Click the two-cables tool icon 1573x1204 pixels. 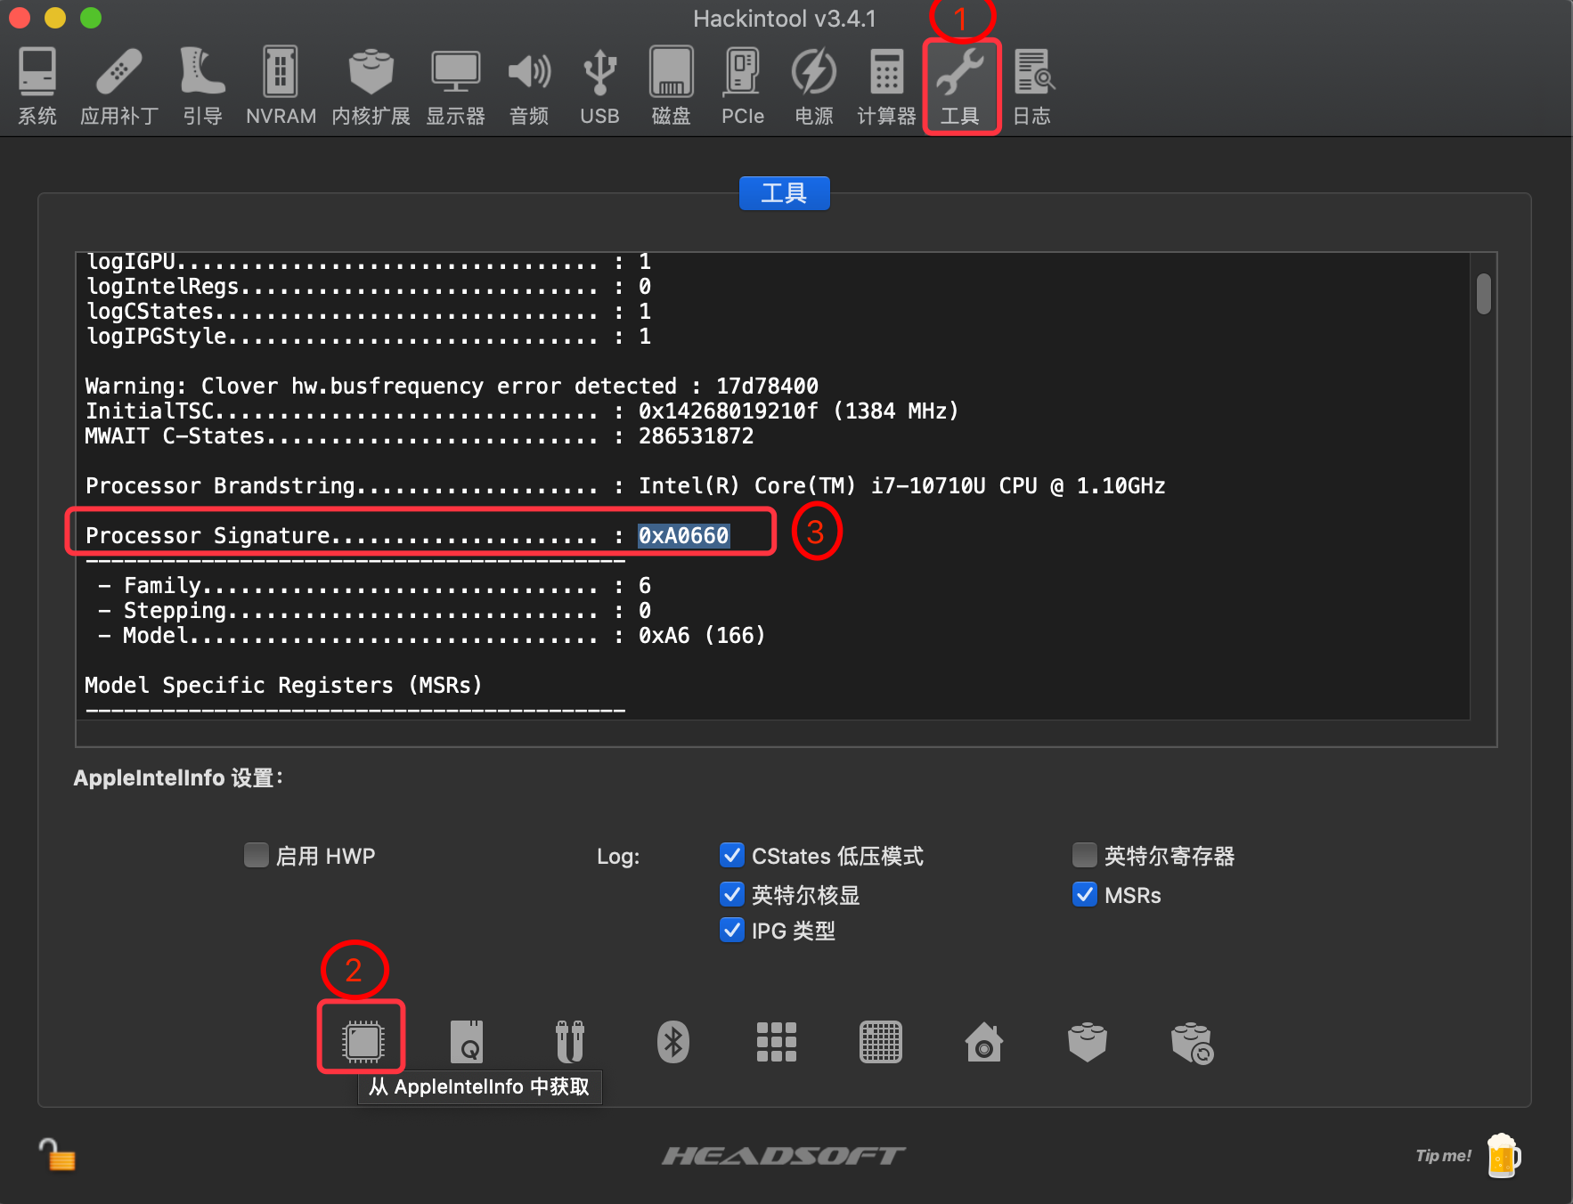[570, 1041]
